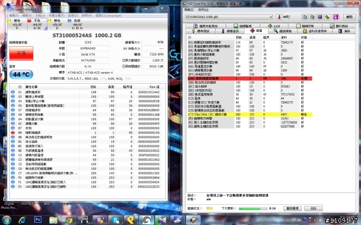Click the Refresh button beside the update progress bar
Screen dimensions: 361x225
292,208
